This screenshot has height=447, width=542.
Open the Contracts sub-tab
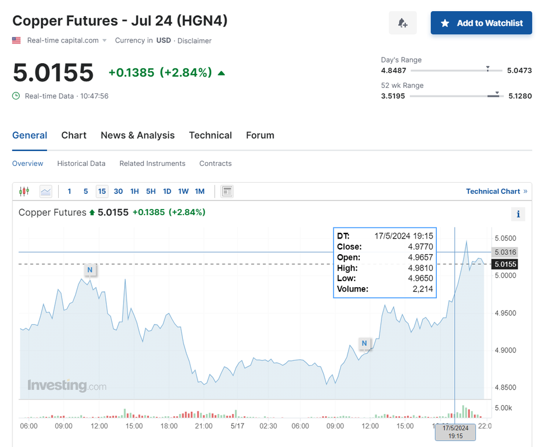point(215,163)
